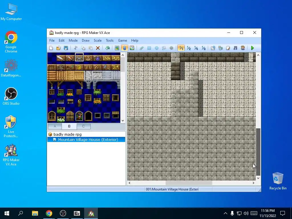Set the map scale to 1/4
Viewport: 292px width, 219px height.
(196, 48)
